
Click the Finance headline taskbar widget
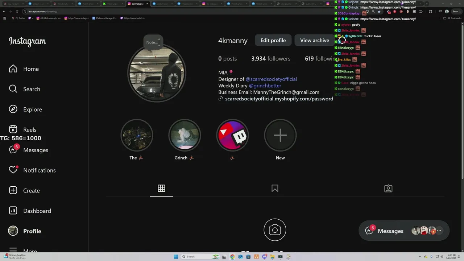point(14,256)
